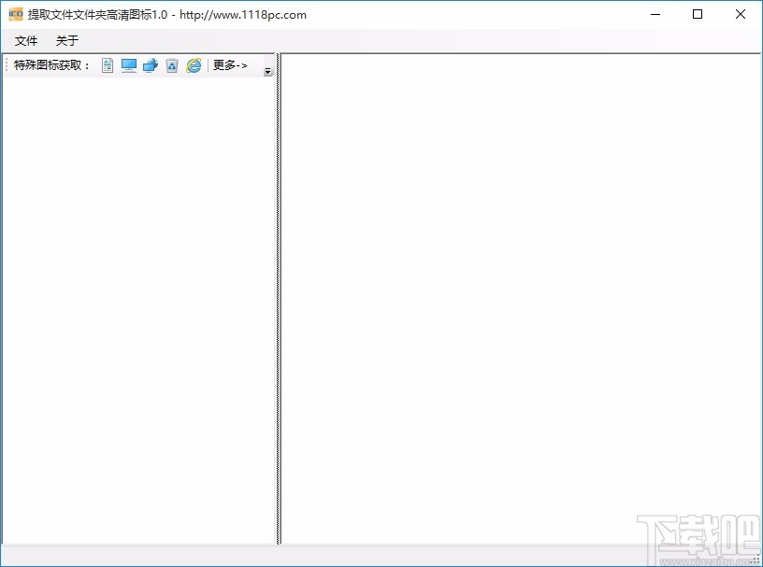Minimize the icon extractor window
Viewport: 763px width, 567px height.
(655, 15)
